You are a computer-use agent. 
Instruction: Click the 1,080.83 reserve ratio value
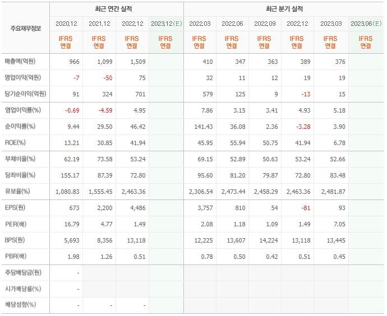pos(67,192)
